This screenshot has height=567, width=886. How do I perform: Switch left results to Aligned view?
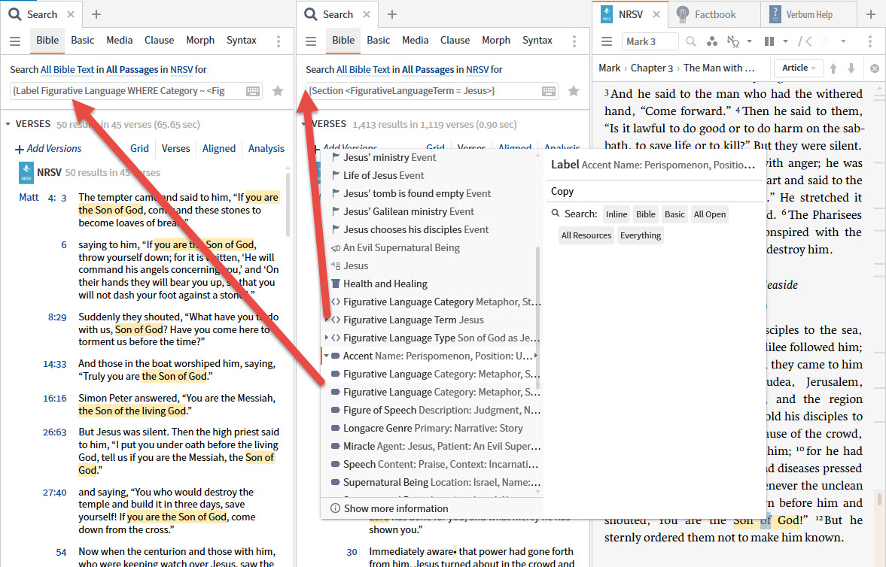pos(218,149)
